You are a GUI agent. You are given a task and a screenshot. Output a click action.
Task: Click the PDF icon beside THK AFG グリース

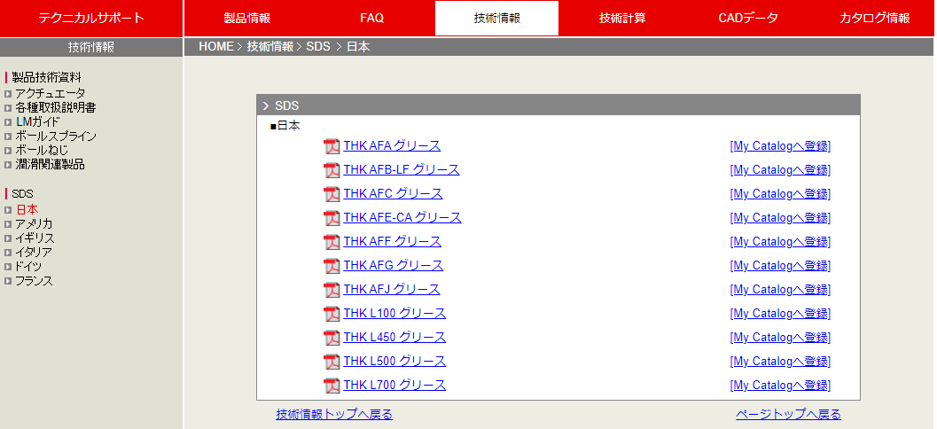click(332, 266)
